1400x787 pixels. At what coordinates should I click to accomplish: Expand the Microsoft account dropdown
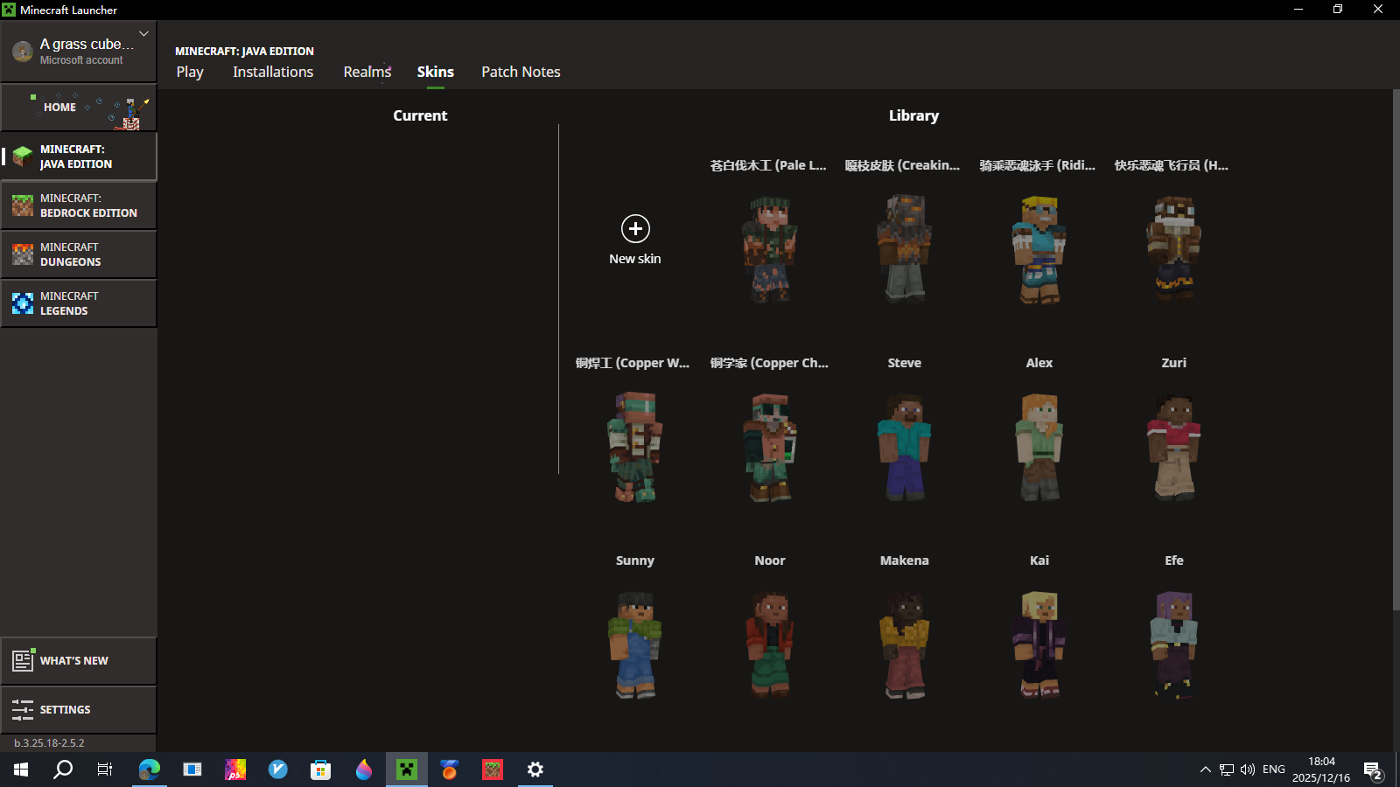point(143,34)
